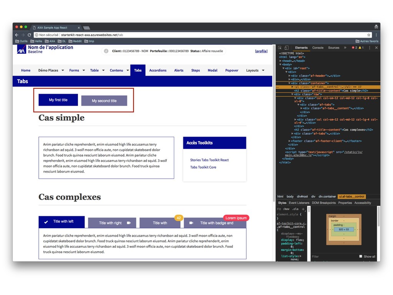Screen dimensions: 393x295
Task: Open the Home navigation item
Action: tap(26, 71)
